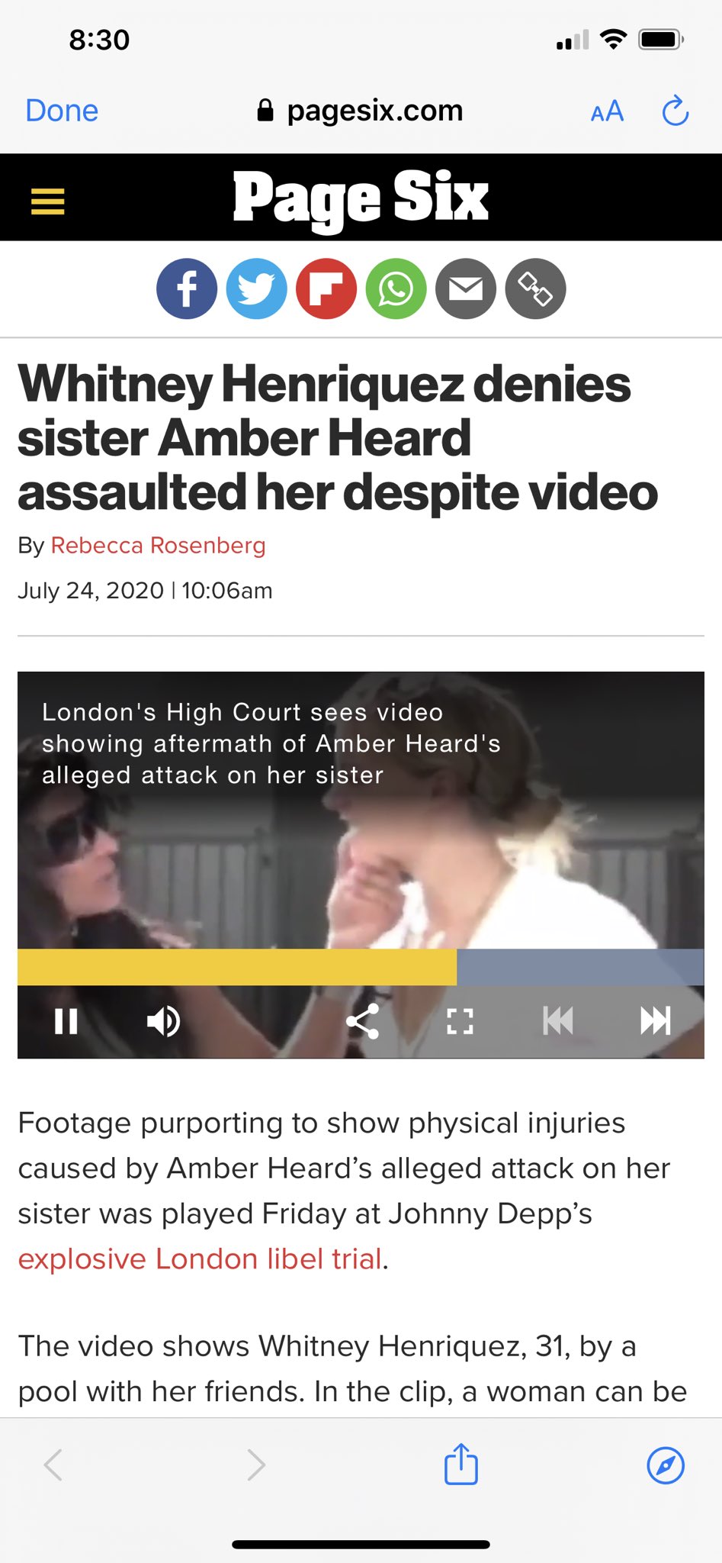
Task: Mute the video volume
Action: [163, 1021]
